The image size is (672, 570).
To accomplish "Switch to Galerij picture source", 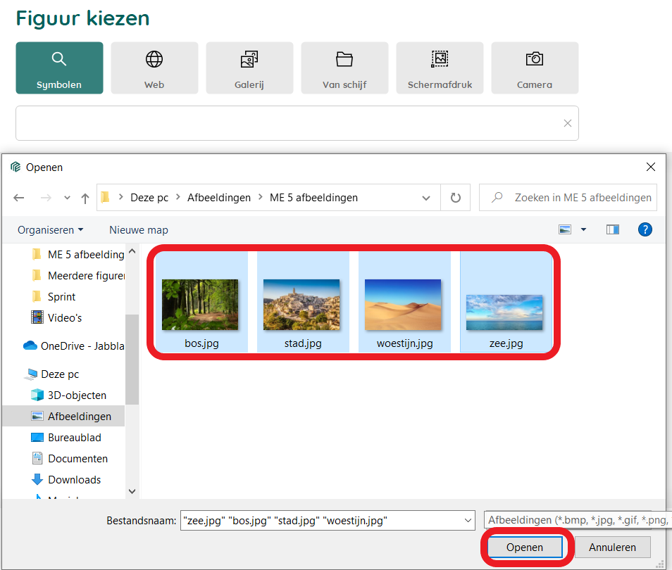I will tap(249, 68).
